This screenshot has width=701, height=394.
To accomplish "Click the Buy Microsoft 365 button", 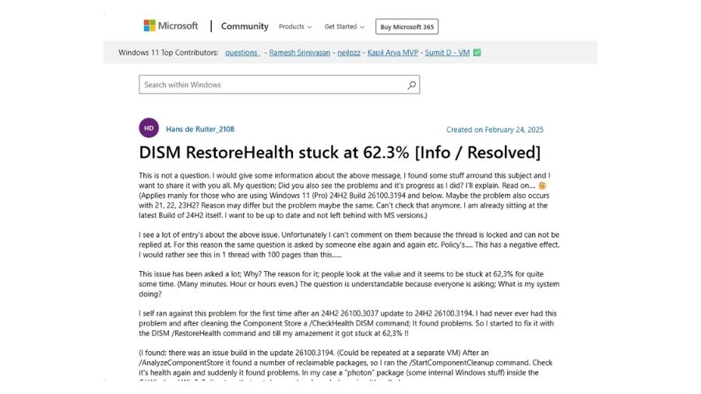I will click(x=407, y=26).
